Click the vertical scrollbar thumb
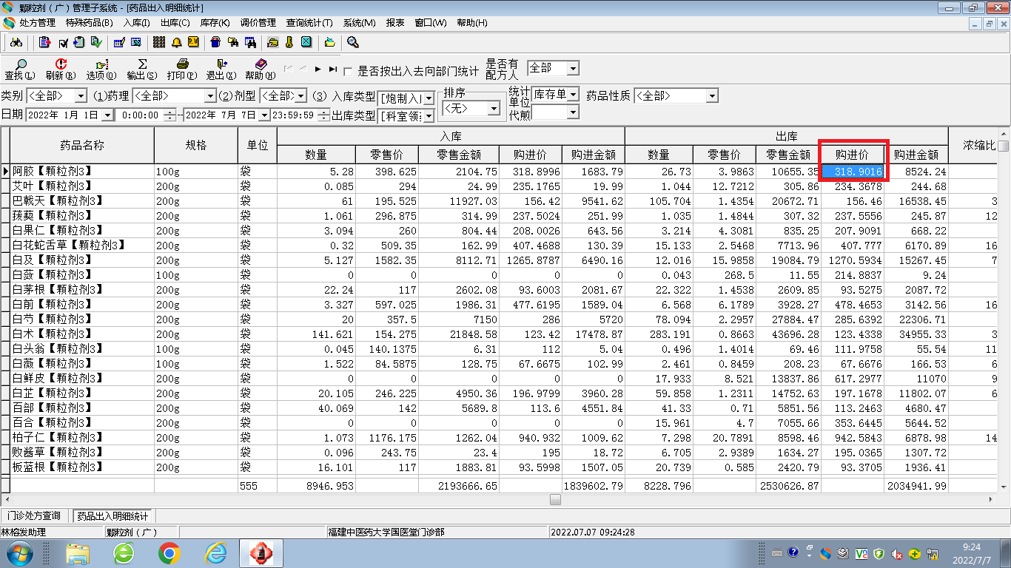 [1004, 146]
